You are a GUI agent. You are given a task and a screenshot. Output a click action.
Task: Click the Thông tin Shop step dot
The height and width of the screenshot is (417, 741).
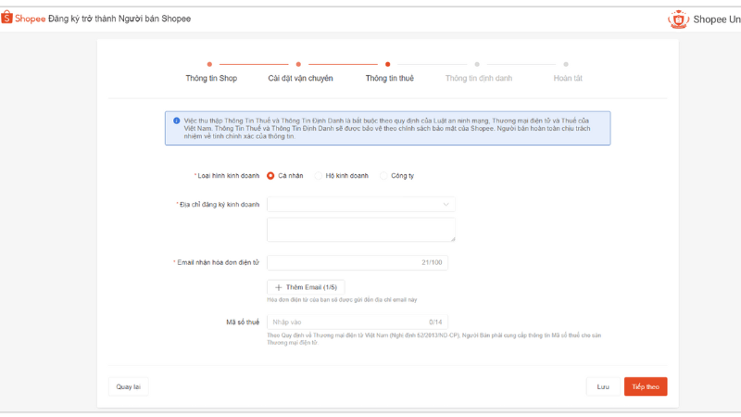[209, 64]
